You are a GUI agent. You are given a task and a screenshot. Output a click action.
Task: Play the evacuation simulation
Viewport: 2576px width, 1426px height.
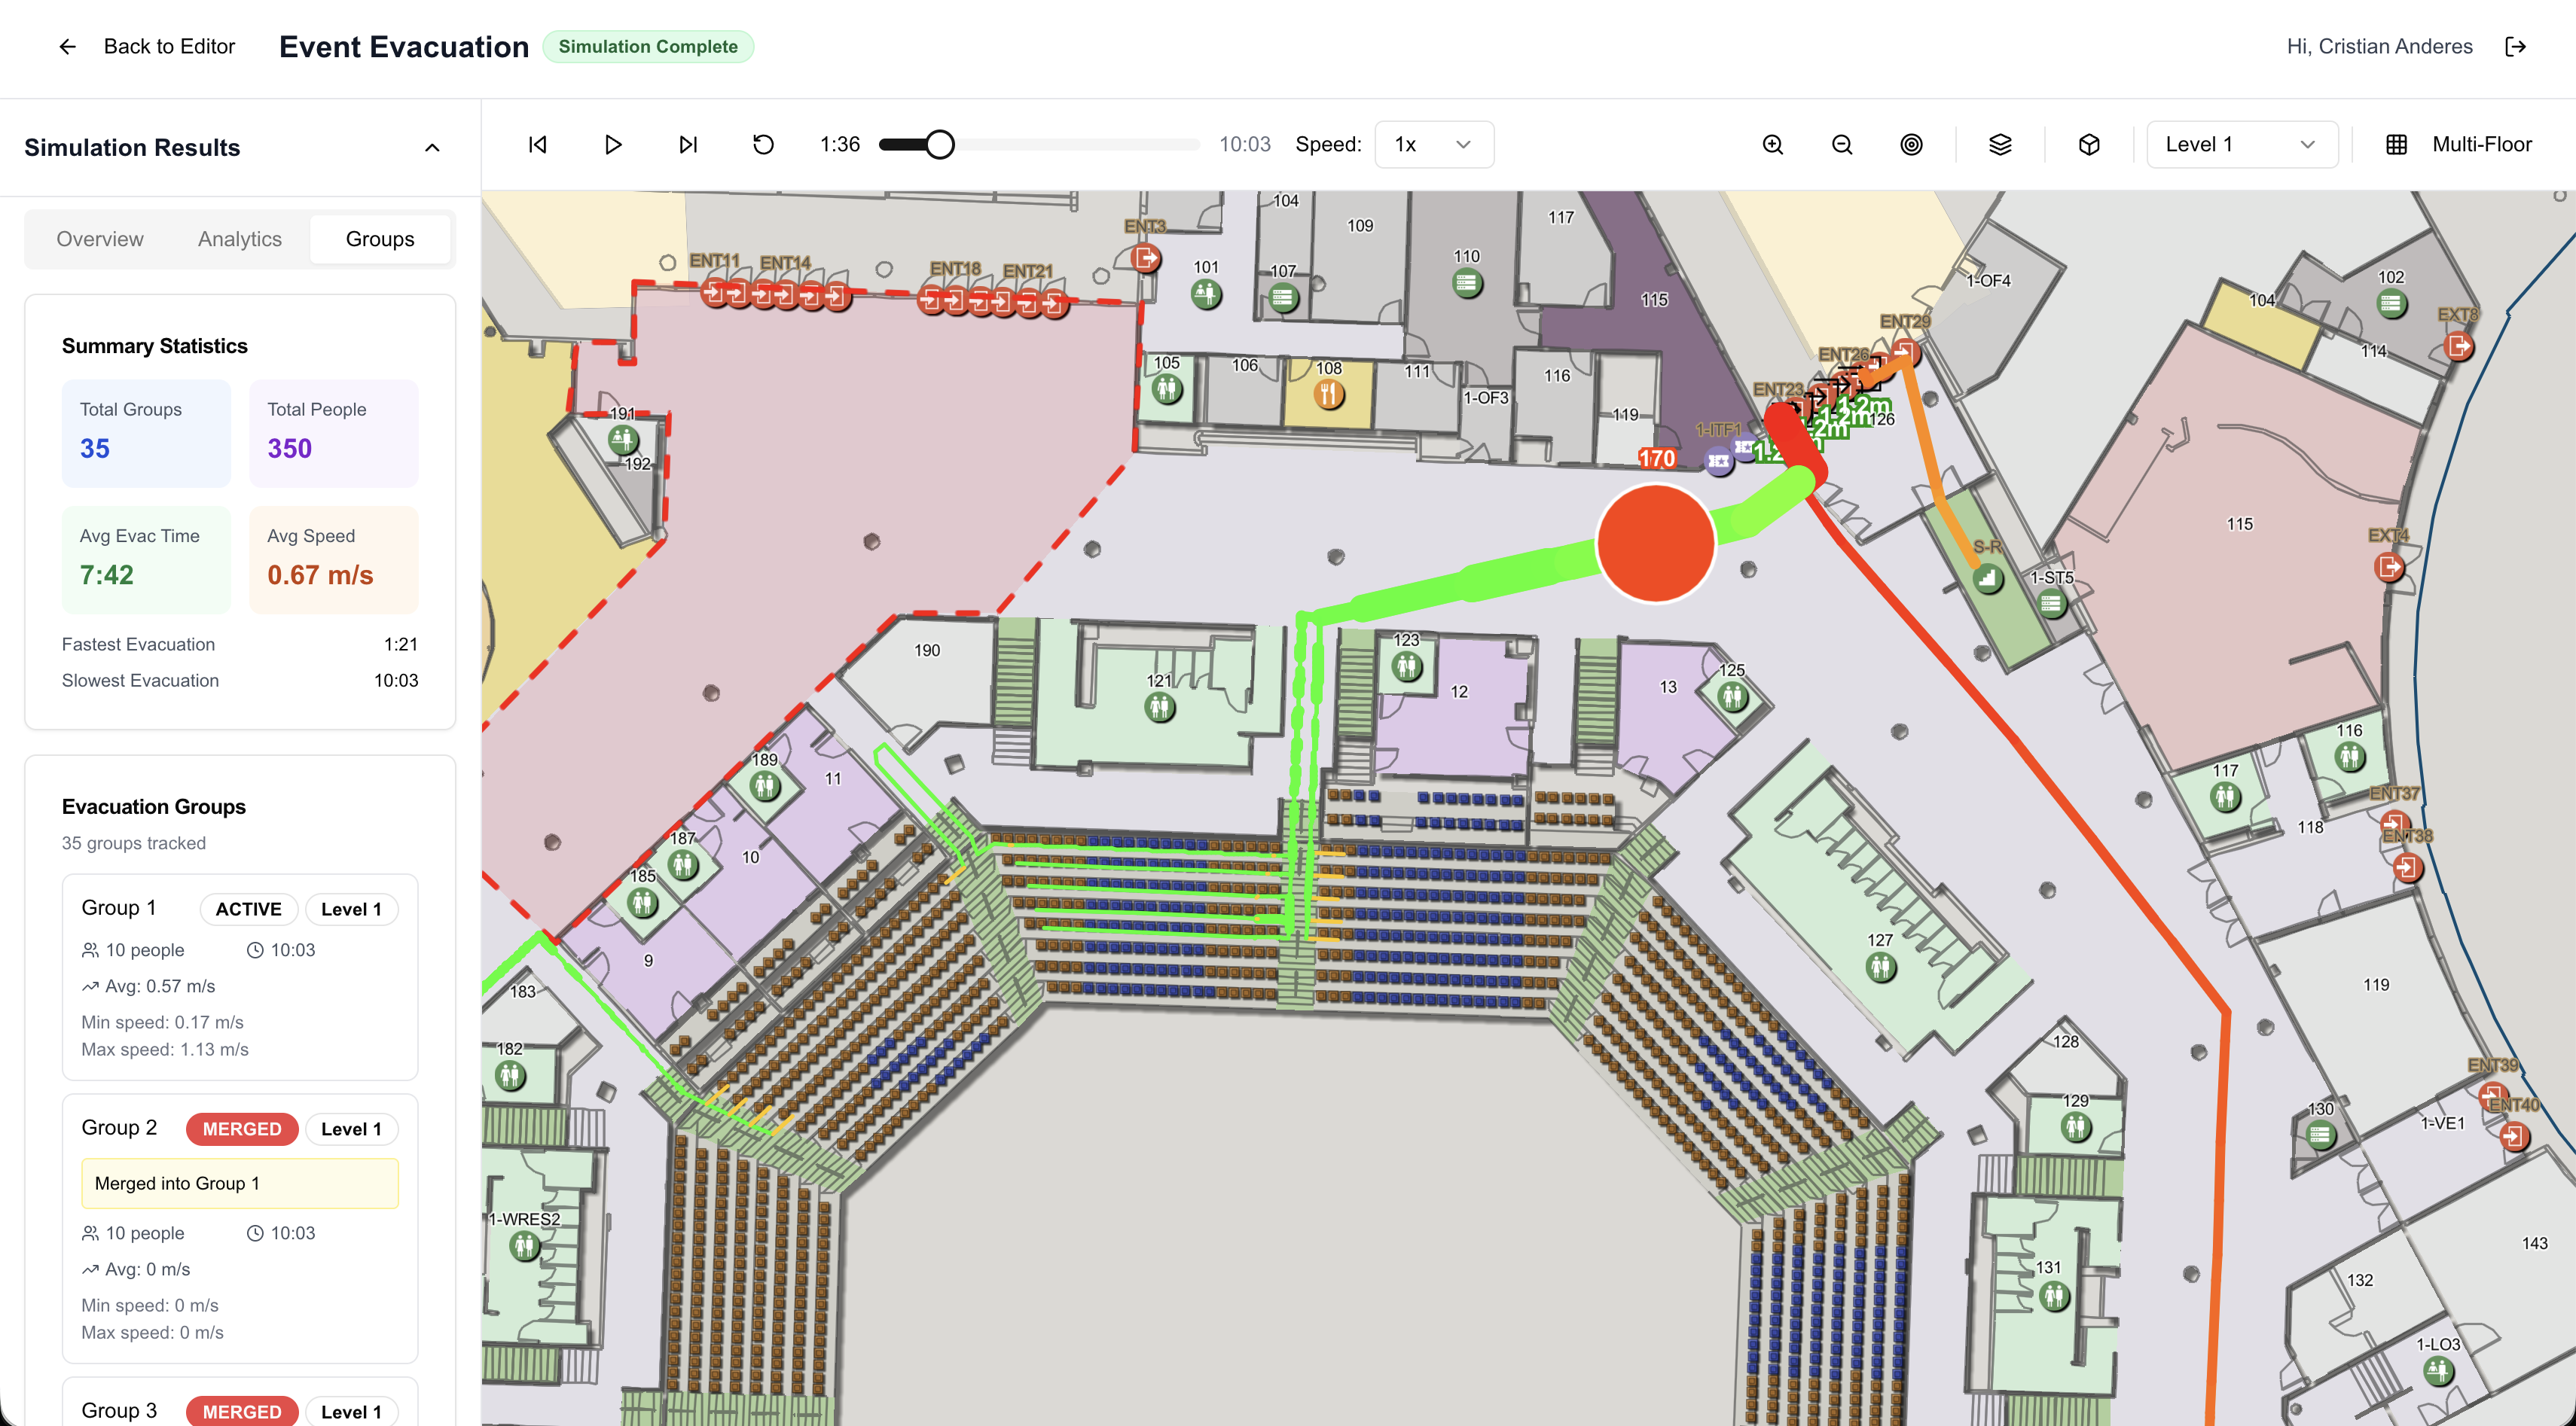(613, 145)
